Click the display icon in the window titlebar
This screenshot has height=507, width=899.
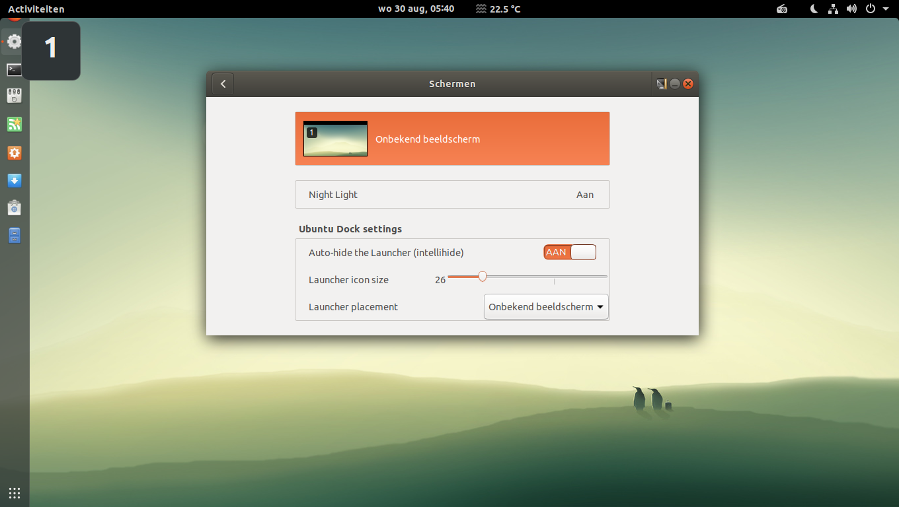coord(661,84)
